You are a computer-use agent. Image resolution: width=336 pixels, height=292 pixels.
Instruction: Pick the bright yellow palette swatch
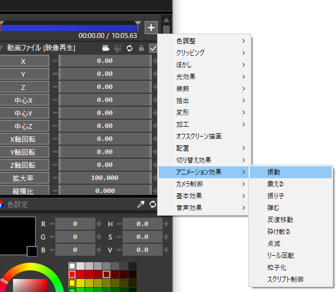pos(72,283)
